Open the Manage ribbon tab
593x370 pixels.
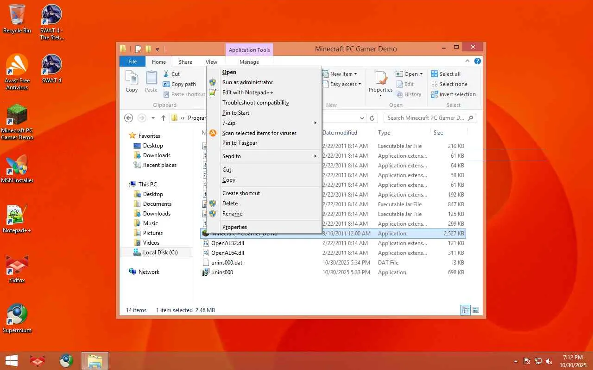[249, 62]
